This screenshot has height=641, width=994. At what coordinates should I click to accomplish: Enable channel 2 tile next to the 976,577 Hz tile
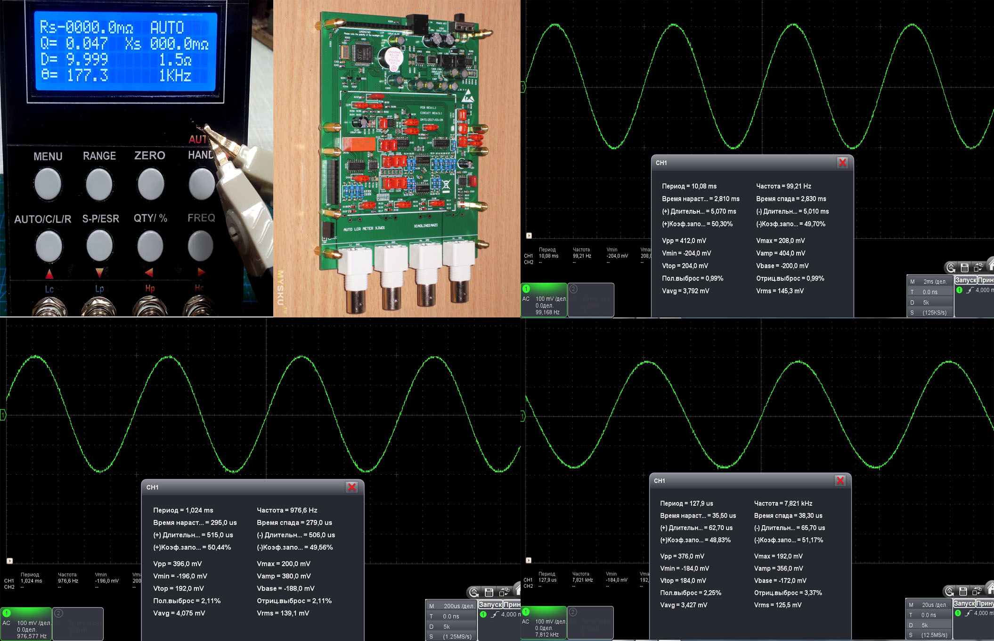click(78, 624)
